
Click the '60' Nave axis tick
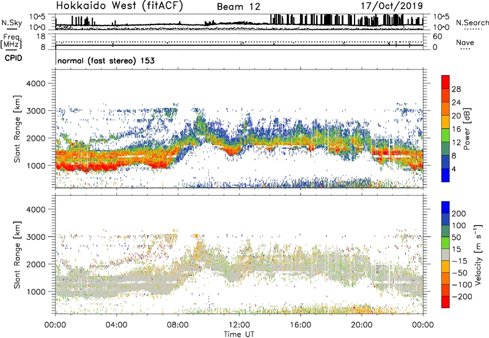437,37
